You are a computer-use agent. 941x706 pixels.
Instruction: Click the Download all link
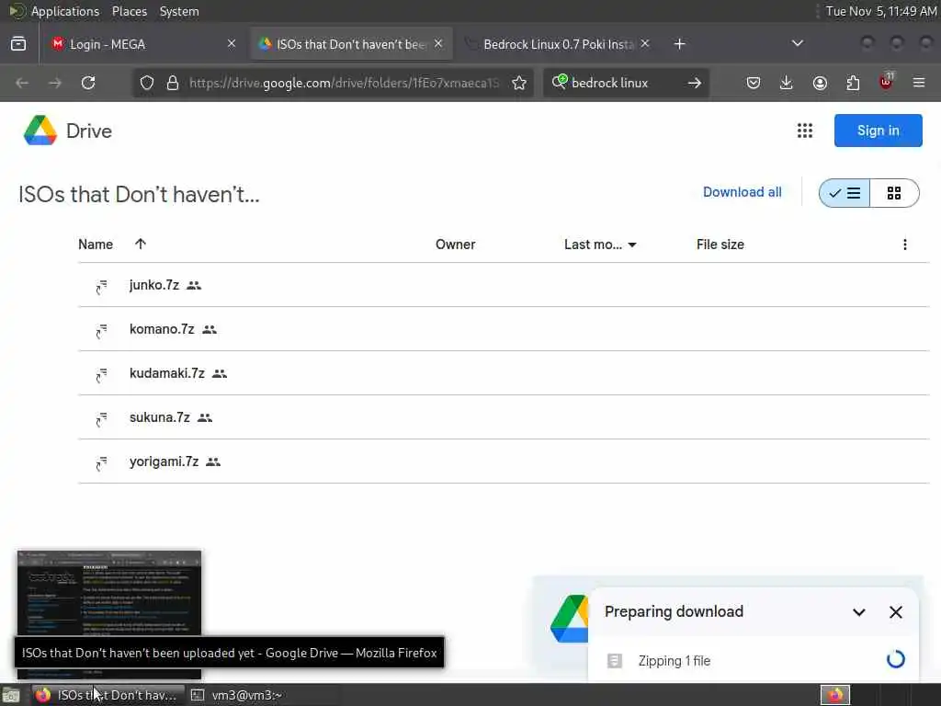pos(742,192)
